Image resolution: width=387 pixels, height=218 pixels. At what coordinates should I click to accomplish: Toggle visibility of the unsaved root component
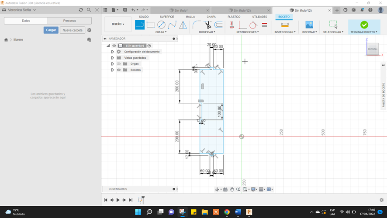[x=114, y=46]
